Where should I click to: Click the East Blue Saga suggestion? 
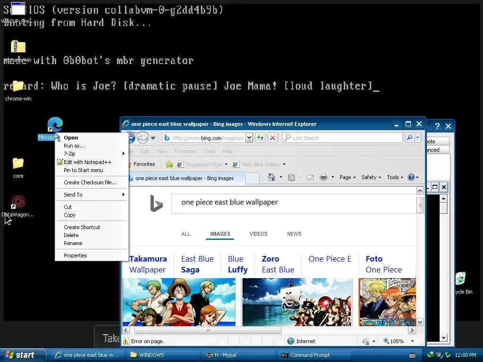tap(198, 264)
